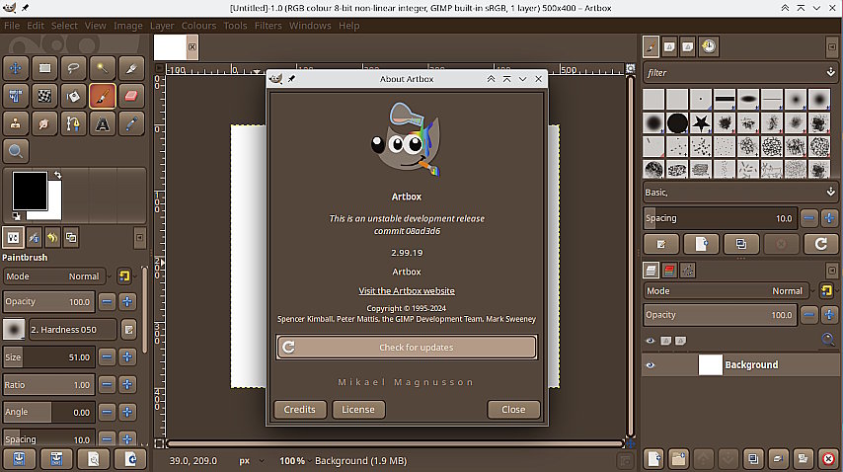Open the File menu
Image resolution: width=843 pixels, height=472 pixels.
[x=12, y=26]
